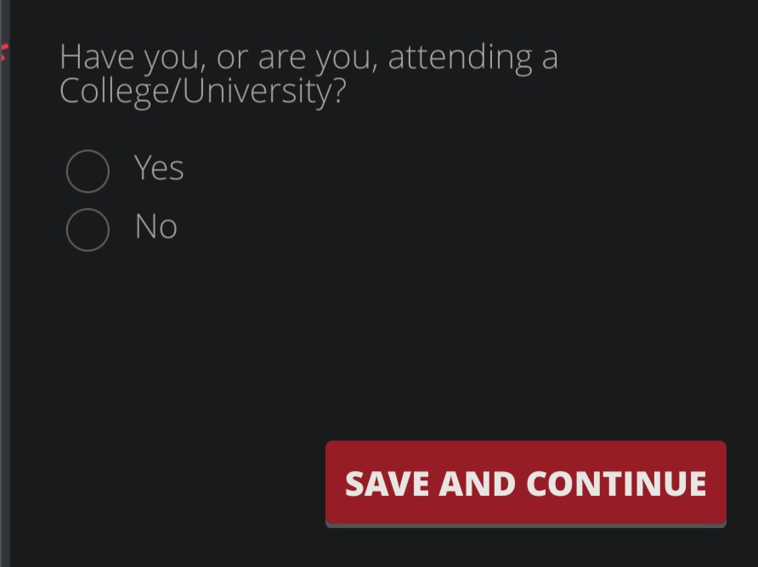Click "Have you, or are you, attending a" line
The image size is (758, 567).
click(308, 58)
